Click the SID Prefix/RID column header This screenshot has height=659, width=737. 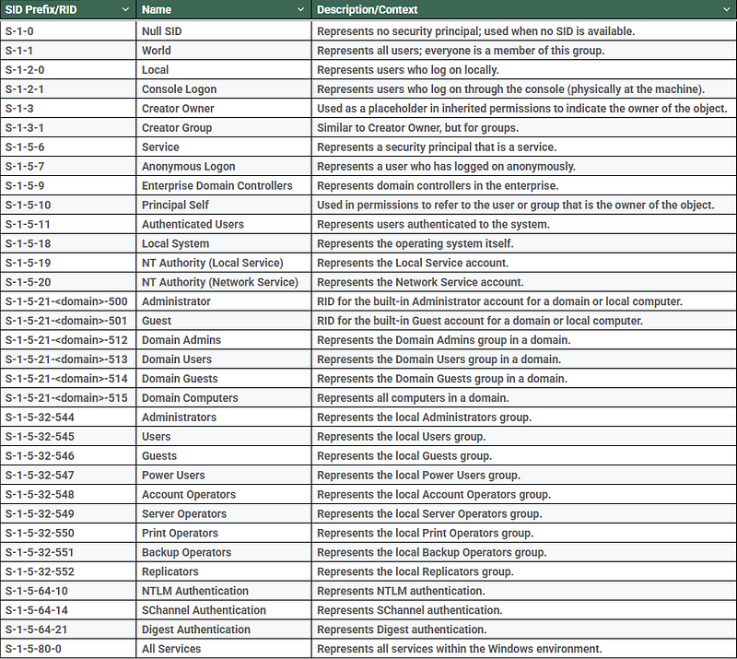[55, 10]
